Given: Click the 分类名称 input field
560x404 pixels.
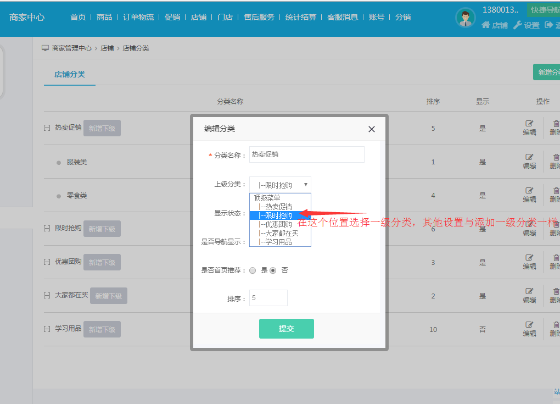Looking at the screenshot, I should 306,154.
